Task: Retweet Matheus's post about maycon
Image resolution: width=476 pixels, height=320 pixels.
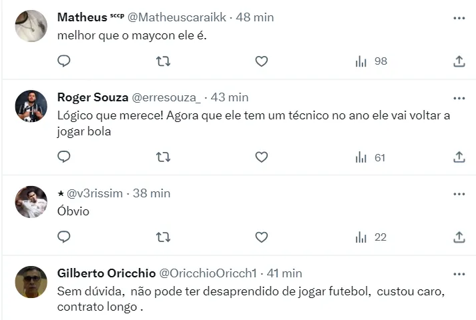Action: click(163, 61)
